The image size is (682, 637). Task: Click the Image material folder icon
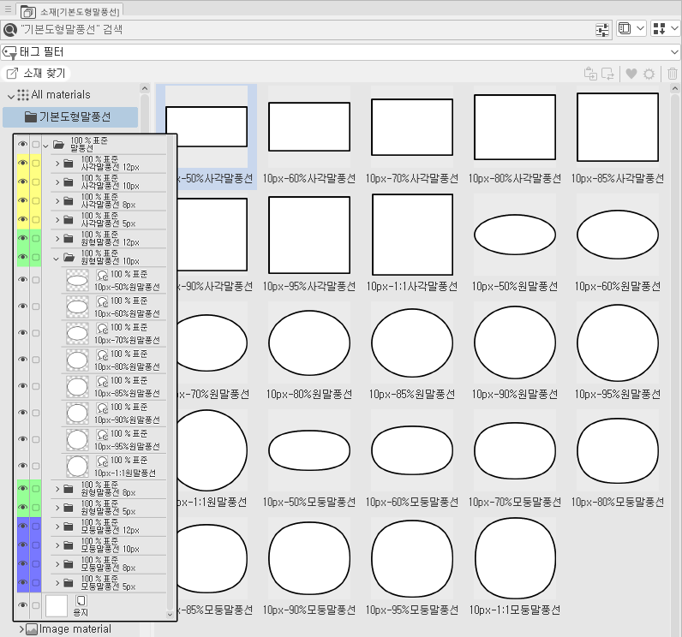[x=32, y=628]
